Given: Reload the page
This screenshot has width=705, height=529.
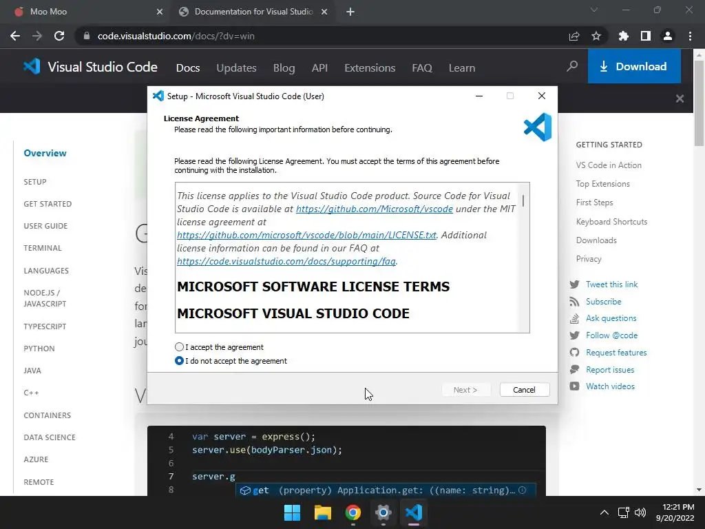Looking at the screenshot, I should [59, 36].
